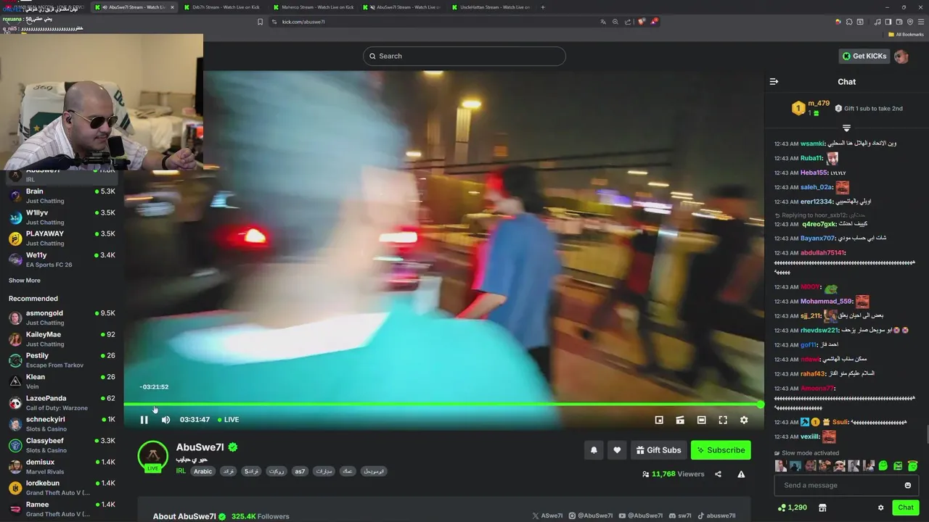Image resolution: width=929 pixels, height=522 pixels.
Task: Open video player settings gear
Action: tap(744, 420)
